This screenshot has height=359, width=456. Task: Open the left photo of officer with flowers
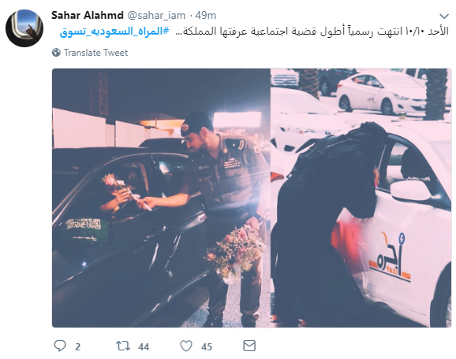tap(162, 198)
